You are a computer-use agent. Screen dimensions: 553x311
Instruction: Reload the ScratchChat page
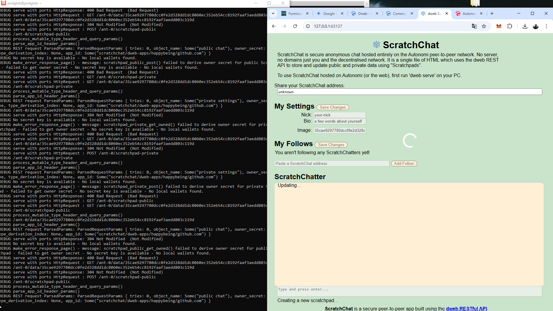click(x=295, y=26)
